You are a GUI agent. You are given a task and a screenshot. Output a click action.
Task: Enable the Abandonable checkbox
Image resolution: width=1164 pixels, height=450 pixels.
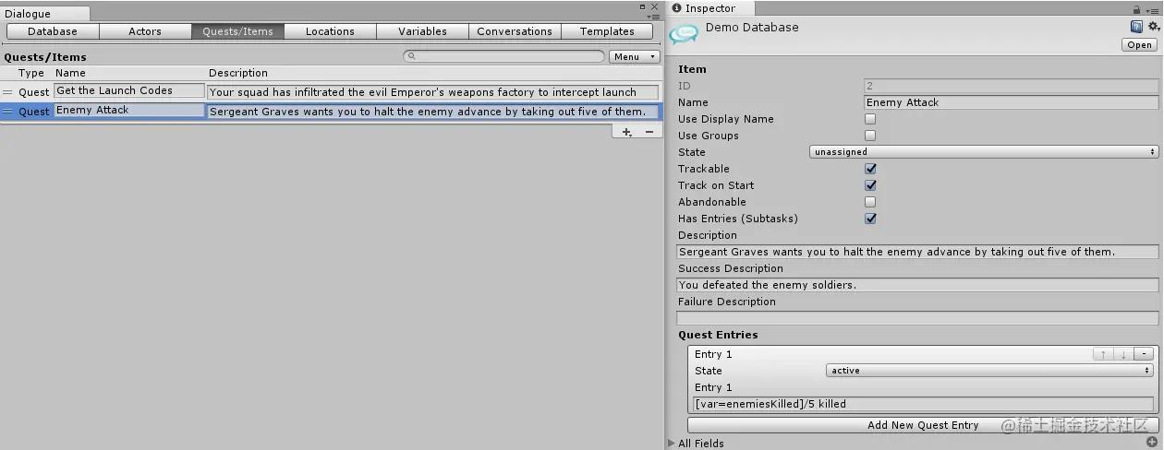click(870, 202)
